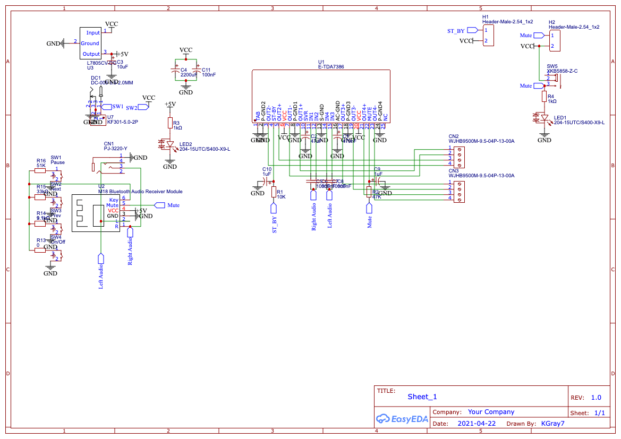The image size is (621, 439).
Task: Select the ST_BY net port below R1
Action: click(x=273, y=208)
